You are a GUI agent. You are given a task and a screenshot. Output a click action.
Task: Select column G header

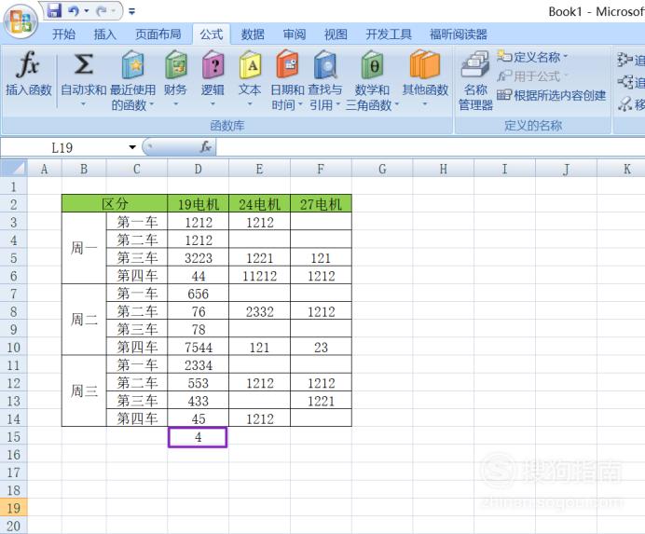[382, 169]
